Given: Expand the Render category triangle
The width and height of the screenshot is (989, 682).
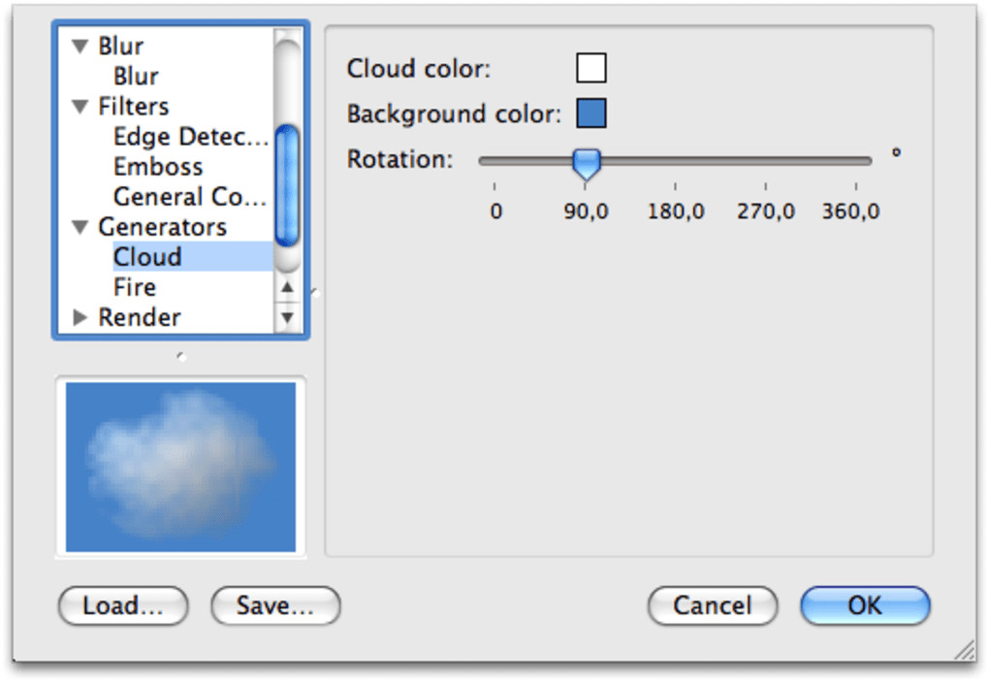Looking at the screenshot, I should pyautogui.click(x=80, y=317).
